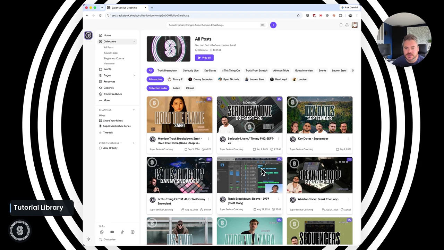Viewport: 444px width, 250px height.
Task: Open Track Feedback in sidebar
Action: click(x=113, y=94)
